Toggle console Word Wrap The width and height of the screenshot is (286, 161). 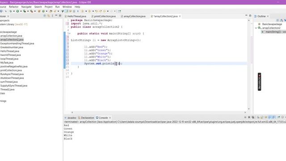point(266,117)
